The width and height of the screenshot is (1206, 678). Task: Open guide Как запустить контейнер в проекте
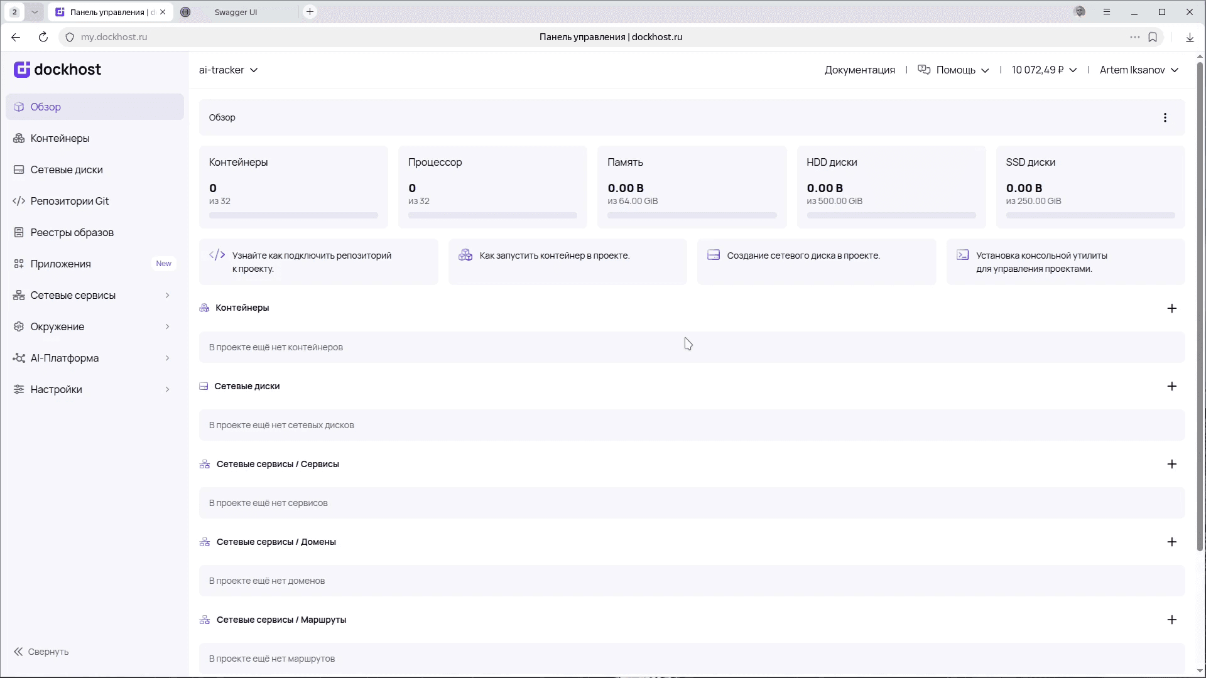[567, 262]
